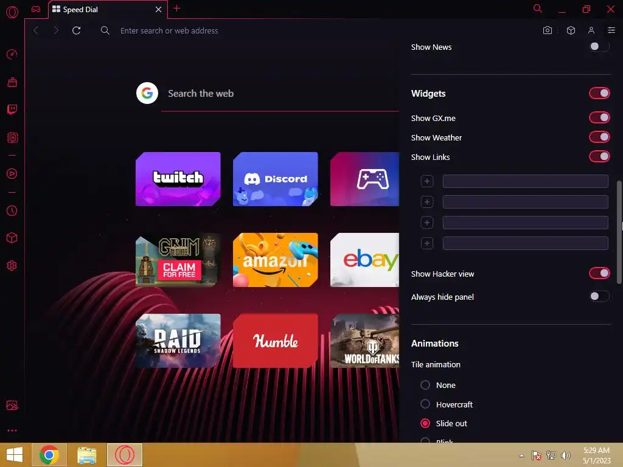Toggle Always hide panel switch
Image resolution: width=623 pixels, height=467 pixels.
599,296
